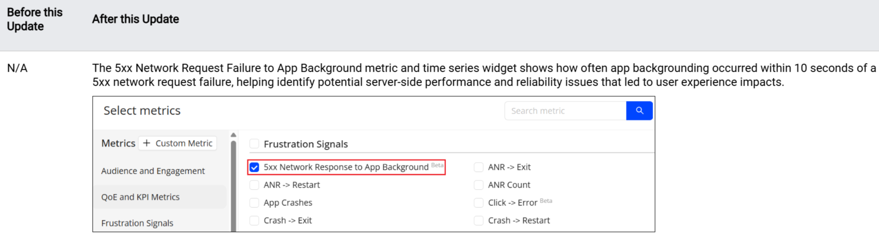Click the Custom Metric button
This screenshot has width=879, height=243.
coord(178,143)
